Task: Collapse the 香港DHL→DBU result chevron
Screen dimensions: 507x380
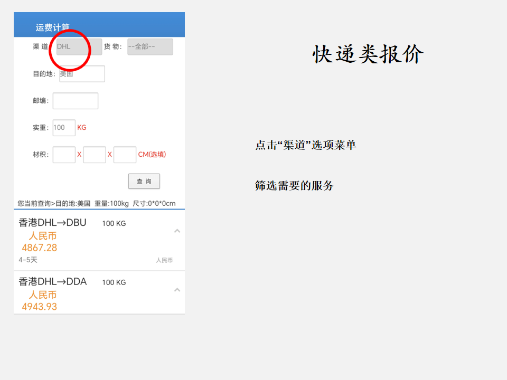Action: click(177, 231)
